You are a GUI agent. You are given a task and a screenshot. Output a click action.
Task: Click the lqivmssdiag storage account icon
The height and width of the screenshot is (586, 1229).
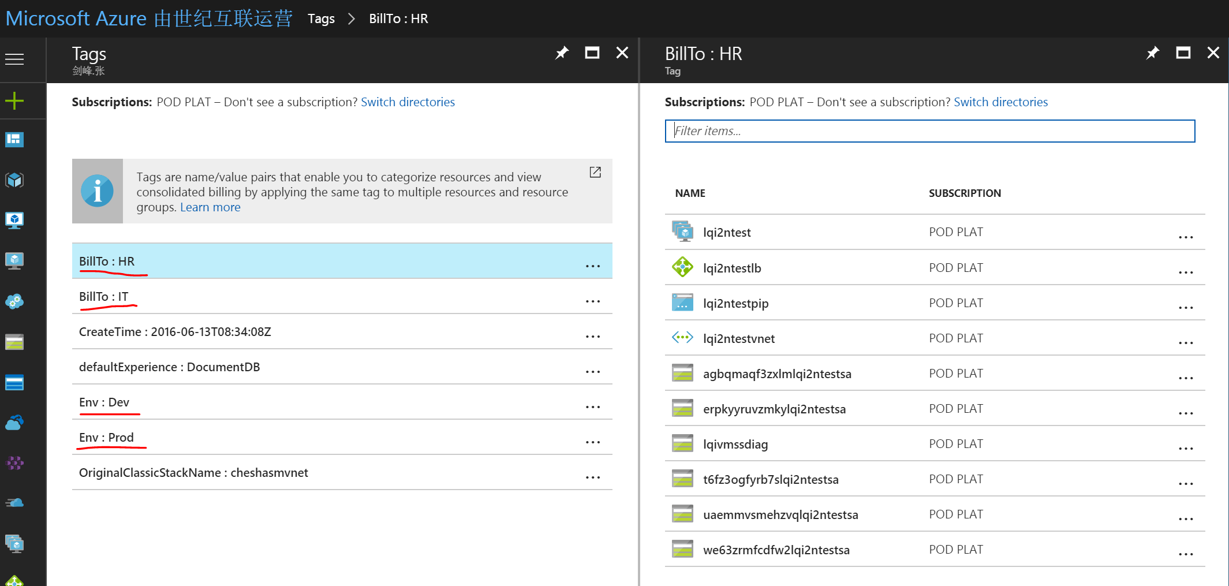tap(682, 443)
